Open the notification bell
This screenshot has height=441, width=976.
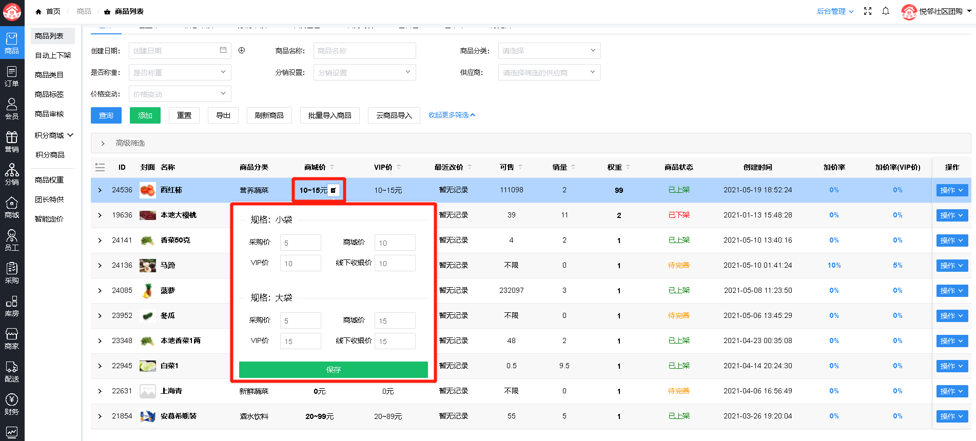pos(886,11)
